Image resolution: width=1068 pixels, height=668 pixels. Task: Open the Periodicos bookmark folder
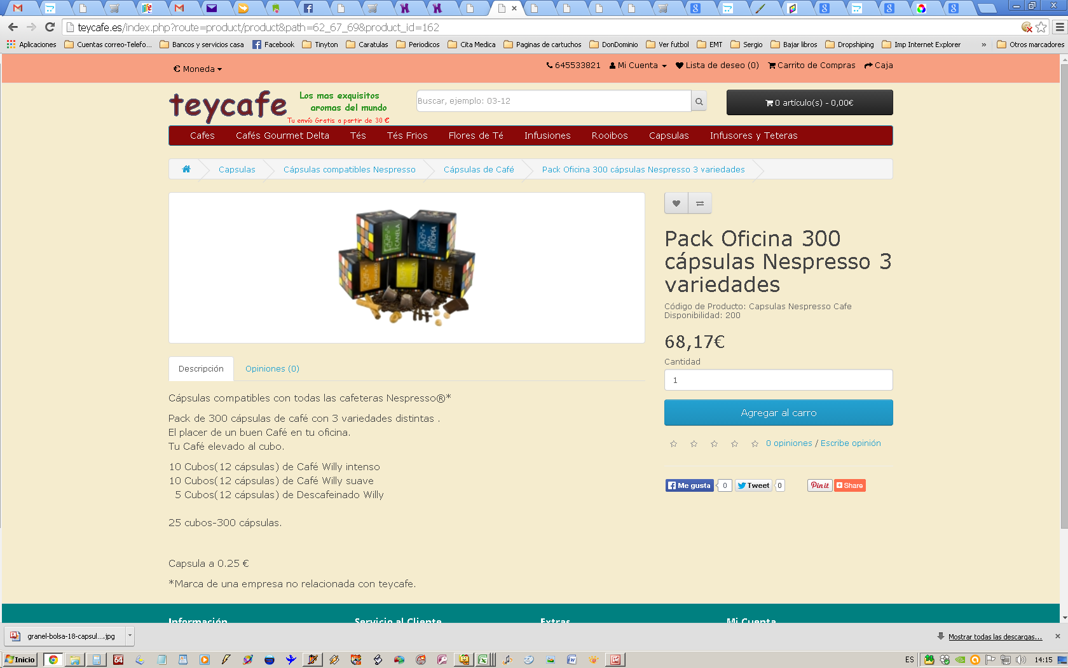tap(418, 45)
